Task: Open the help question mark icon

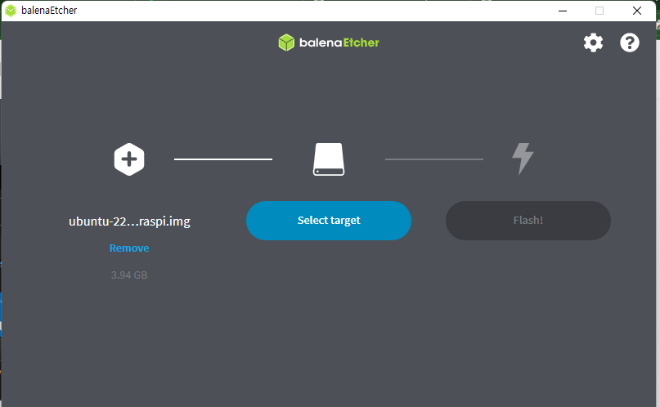Action: tap(630, 42)
